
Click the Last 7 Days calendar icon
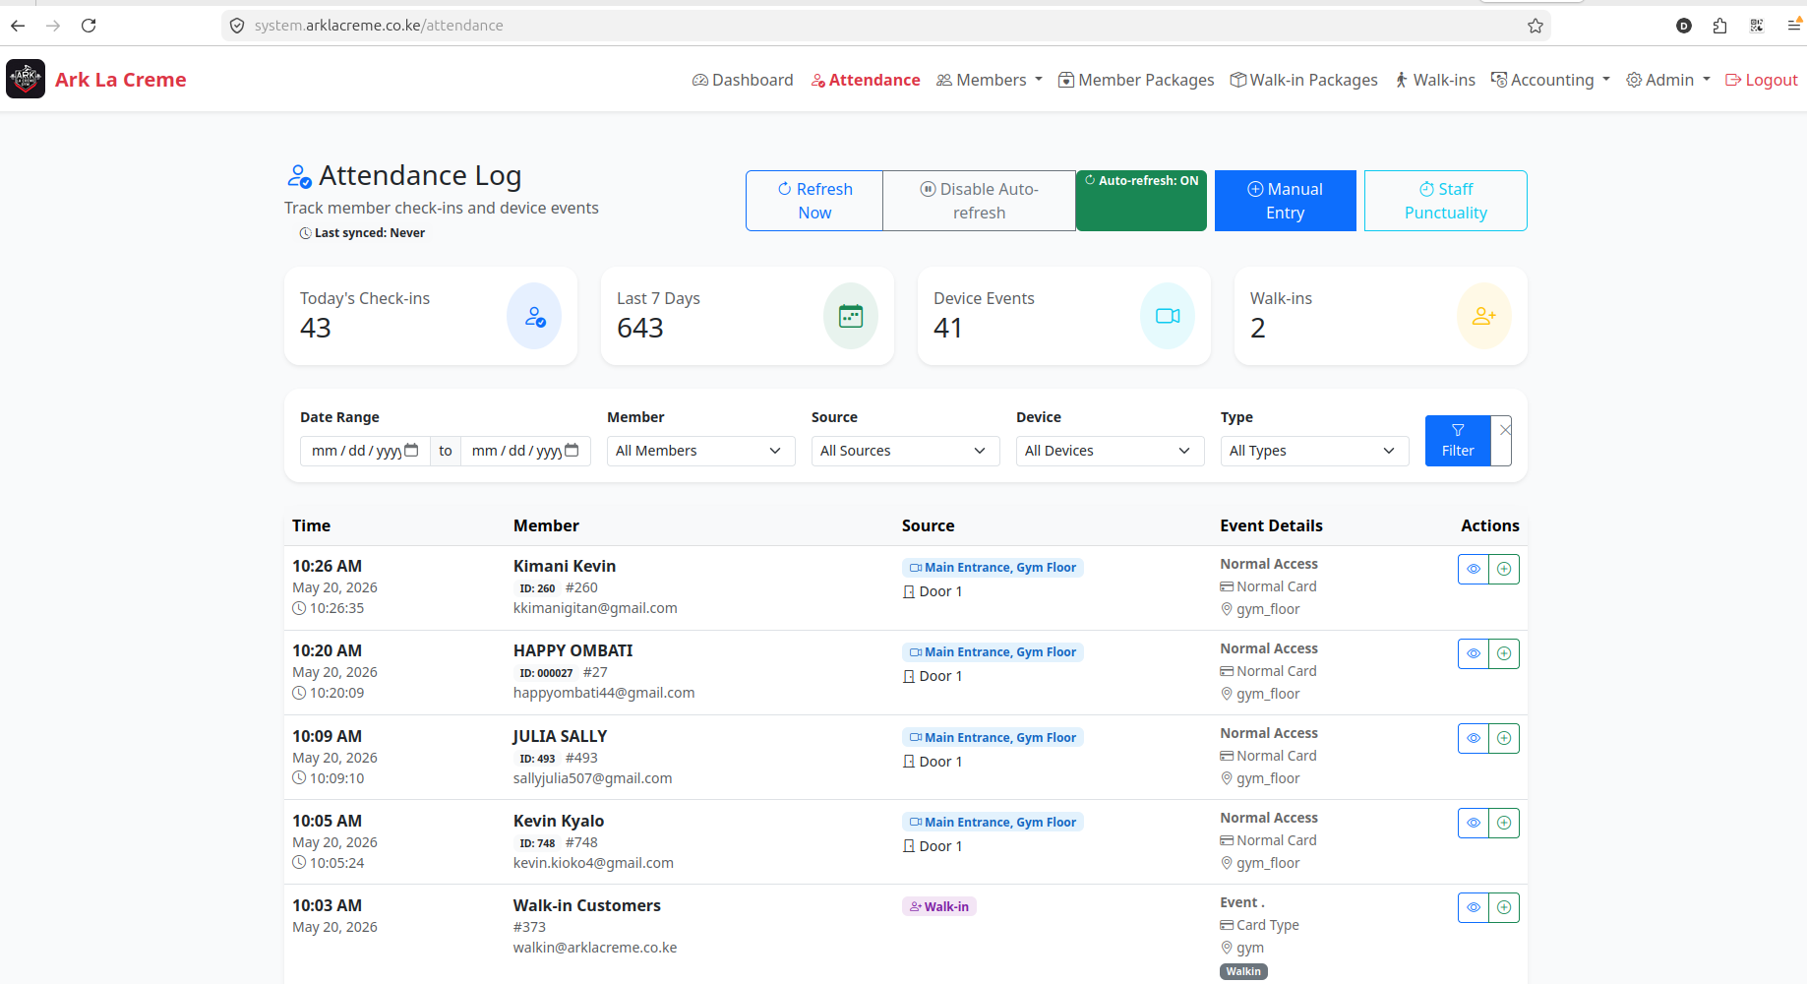tap(851, 316)
